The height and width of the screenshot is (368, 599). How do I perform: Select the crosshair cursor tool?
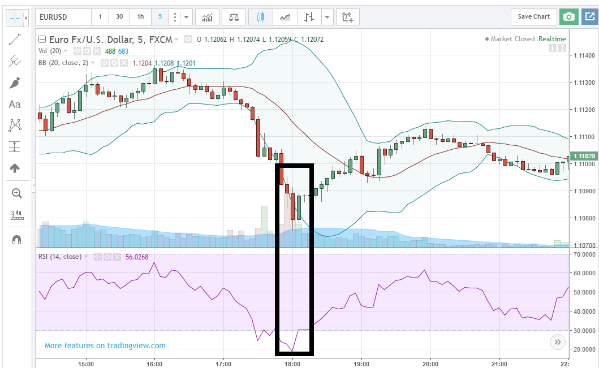[14, 18]
